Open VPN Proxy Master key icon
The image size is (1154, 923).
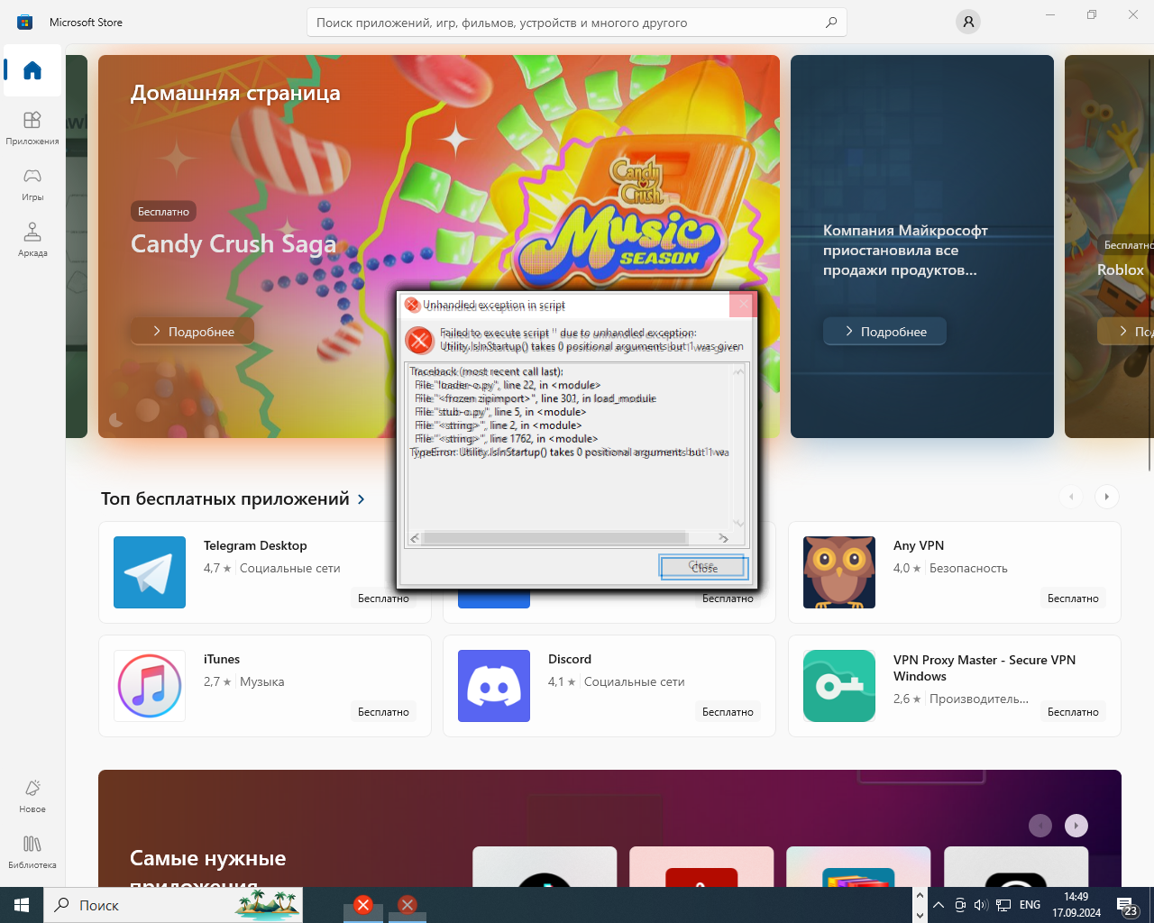tap(839, 686)
